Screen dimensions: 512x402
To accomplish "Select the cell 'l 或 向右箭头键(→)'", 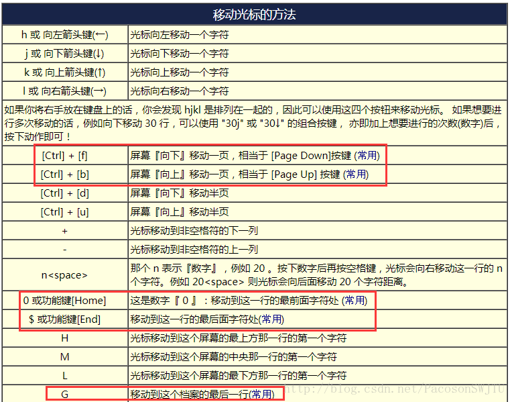I will 65,91.
